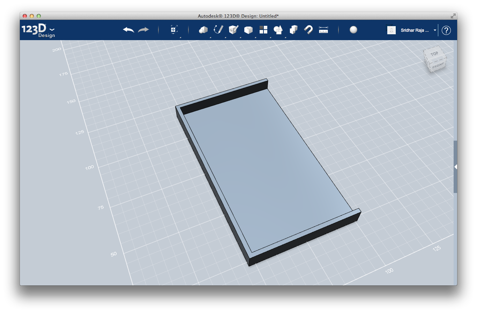The image size is (477, 313).
Task: Select the Measure tool
Action: (323, 30)
